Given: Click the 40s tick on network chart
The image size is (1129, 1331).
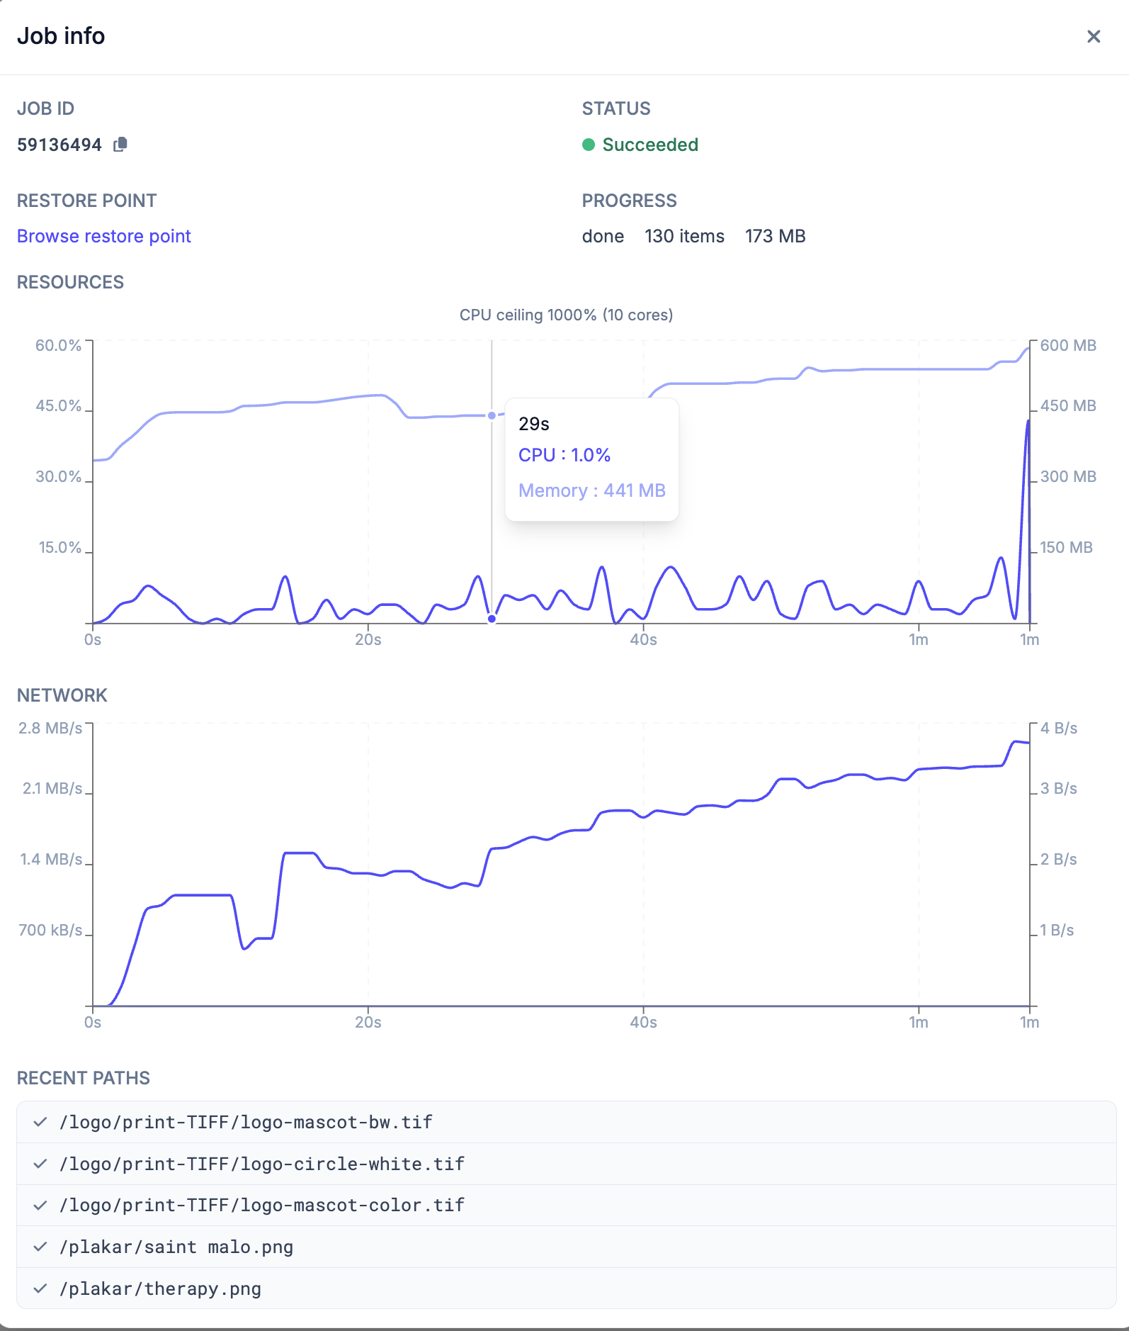Looking at the screenshot, I should coord(643,1022).
